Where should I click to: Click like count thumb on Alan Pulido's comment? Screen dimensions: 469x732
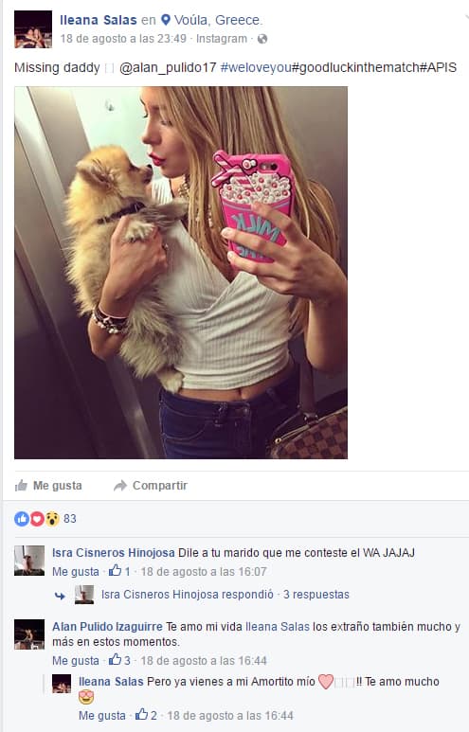115,660
